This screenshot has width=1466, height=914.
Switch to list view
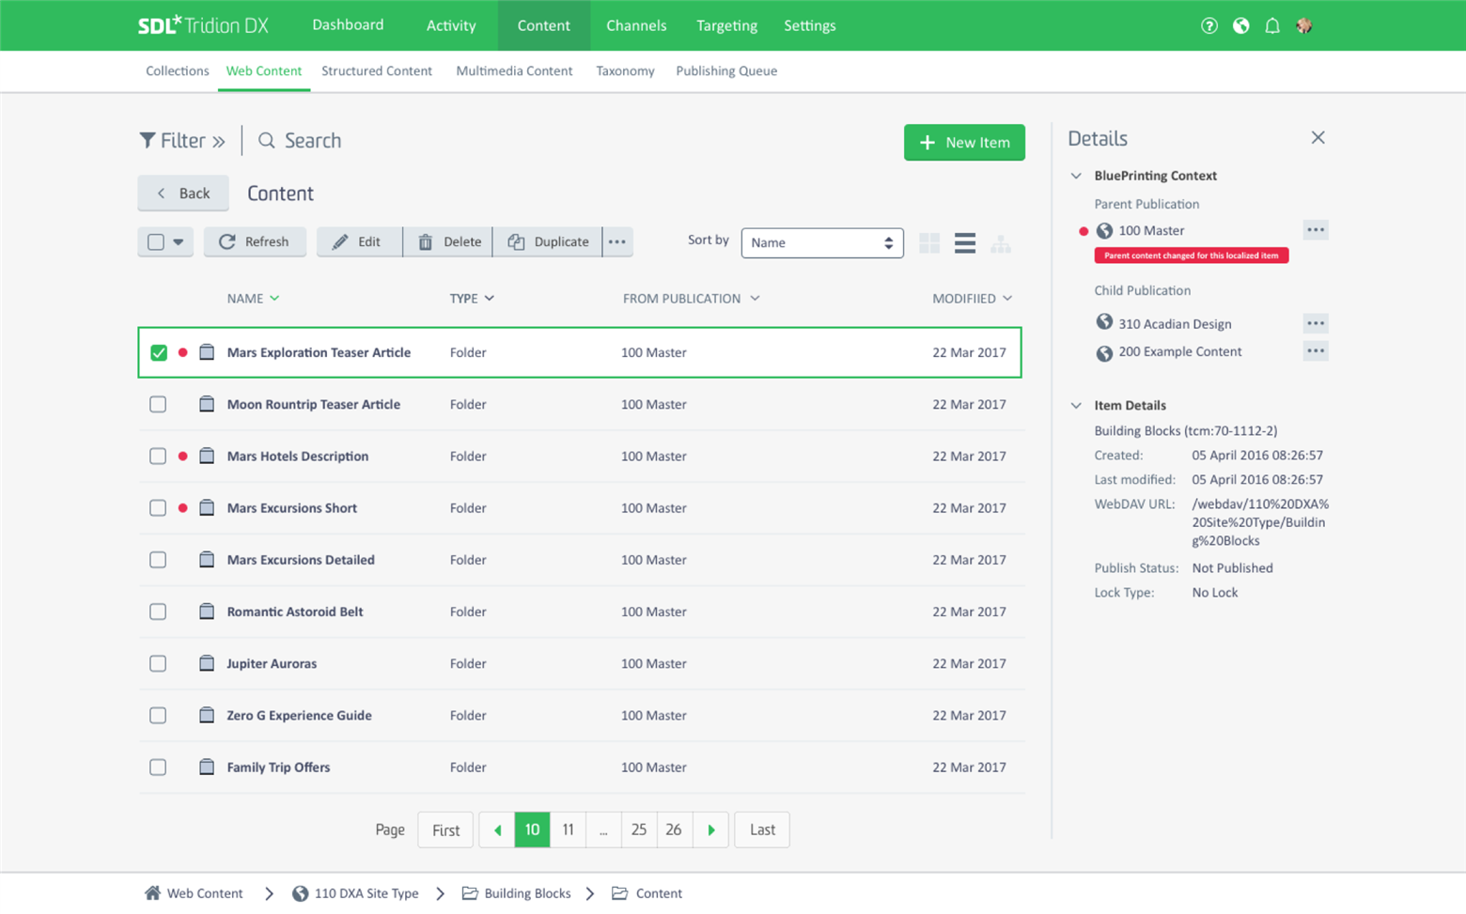pos(965,243)
